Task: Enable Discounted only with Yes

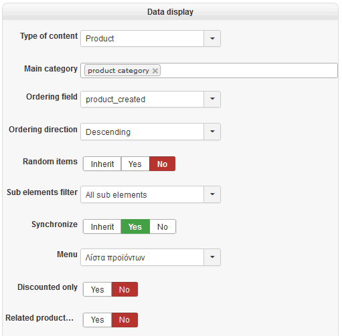Action: [x=98, y=289]
